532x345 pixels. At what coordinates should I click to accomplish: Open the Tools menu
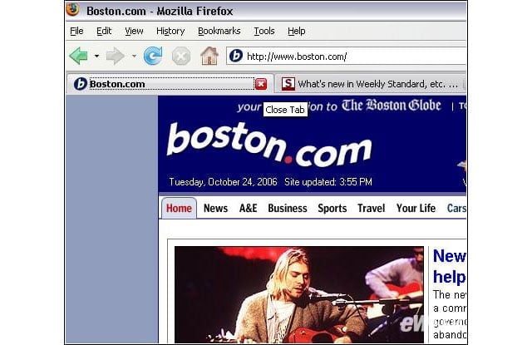pyautogui.click(x=264, y=31)
